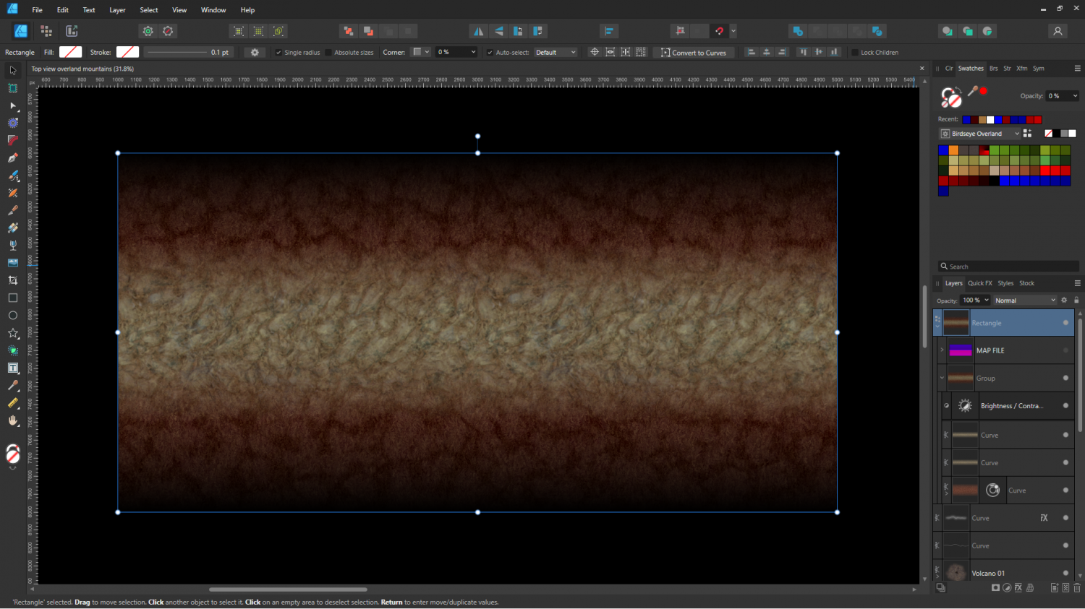The width and height of the screenshot is (1085, 609).
Task: Enable Lock Children checkbox
Action: point(855,53)
